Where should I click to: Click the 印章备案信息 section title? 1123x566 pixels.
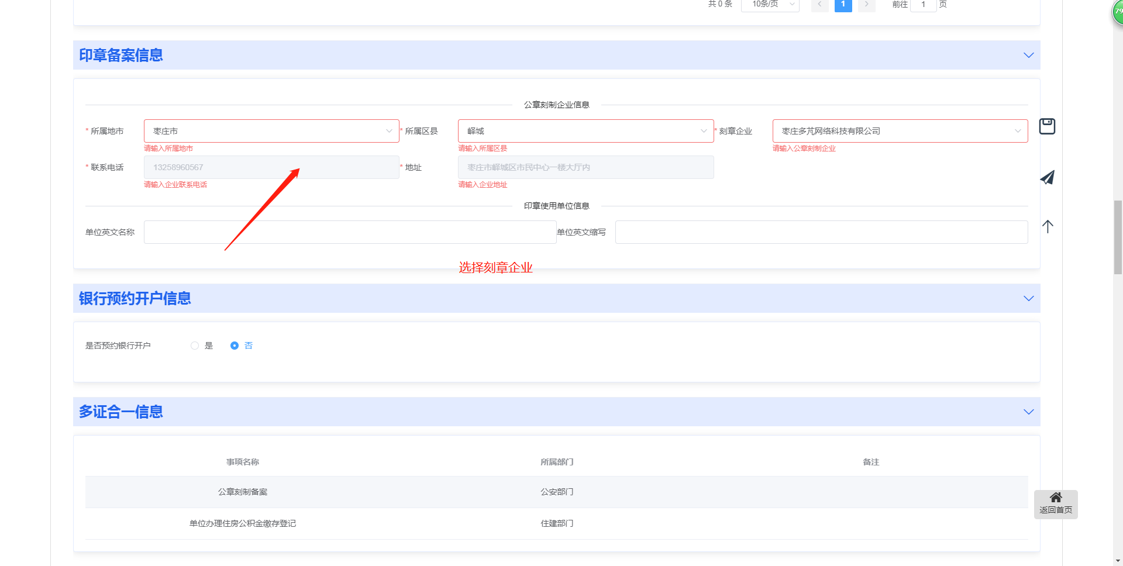[121, 55]
